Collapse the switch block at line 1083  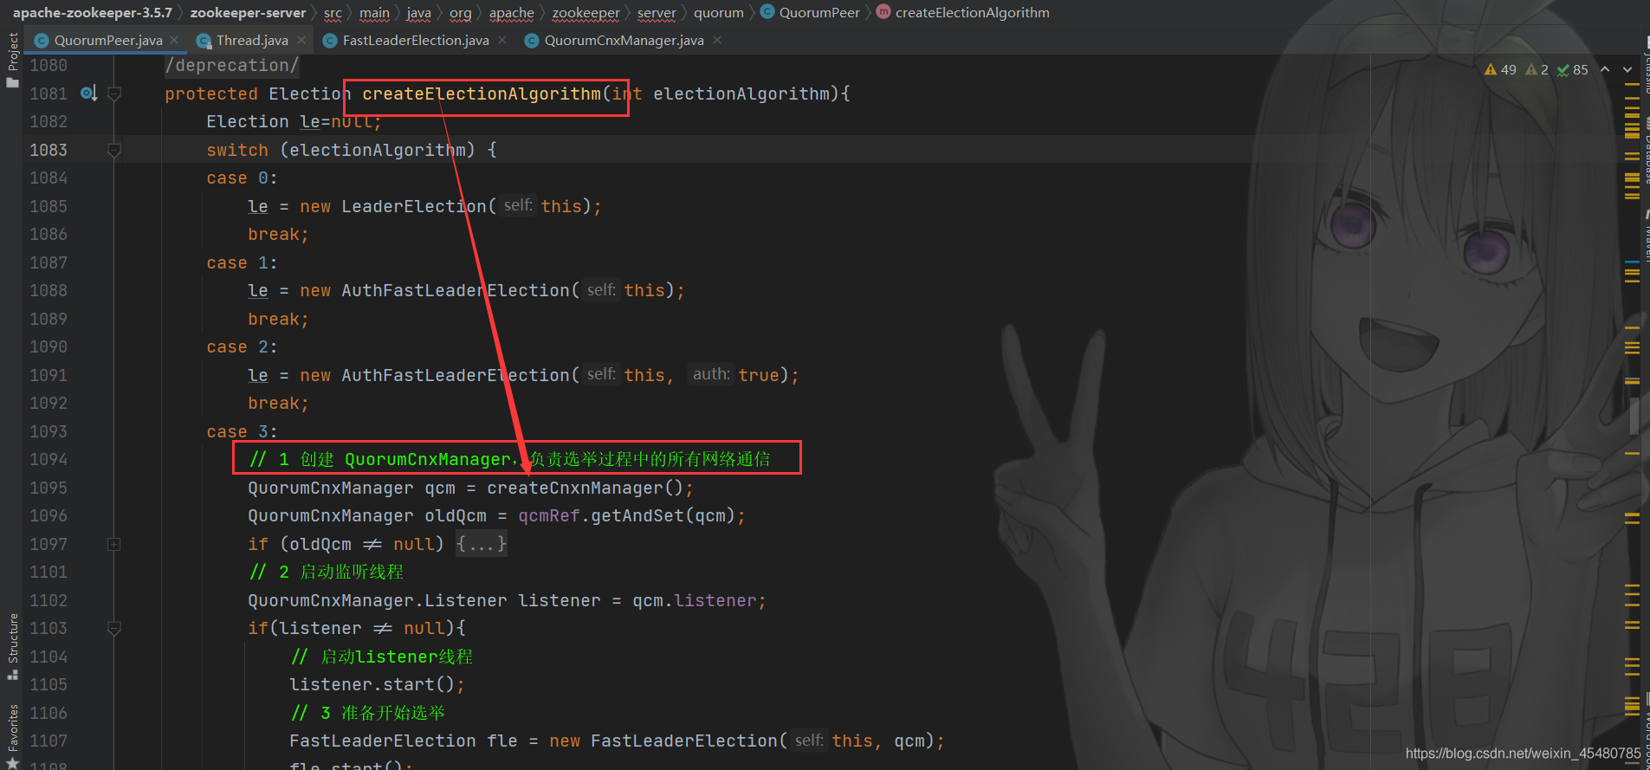[x=113, y=150]
